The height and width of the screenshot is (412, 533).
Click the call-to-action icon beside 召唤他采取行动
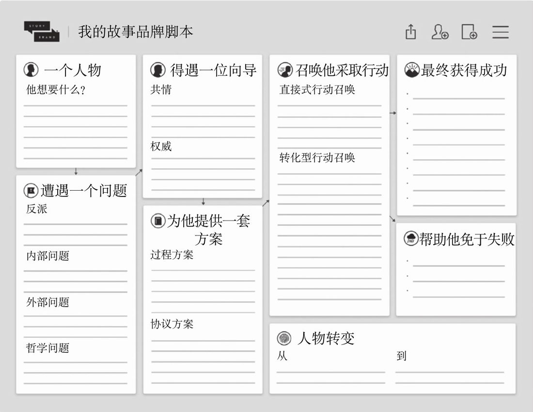[284, 70]
